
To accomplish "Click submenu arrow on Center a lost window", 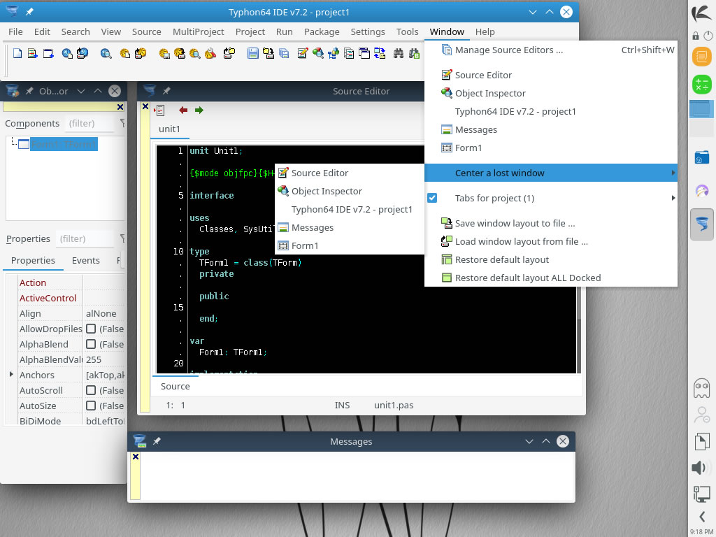I will (673, 173).
